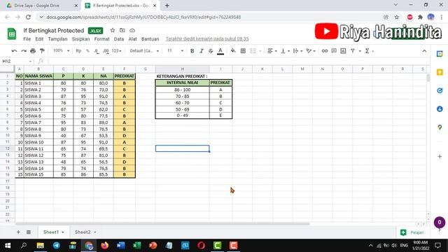The height and width of the screenshot is (252, 448).
Task: Open the Contacts side panel icon
Action: click(x=440, y=109)
